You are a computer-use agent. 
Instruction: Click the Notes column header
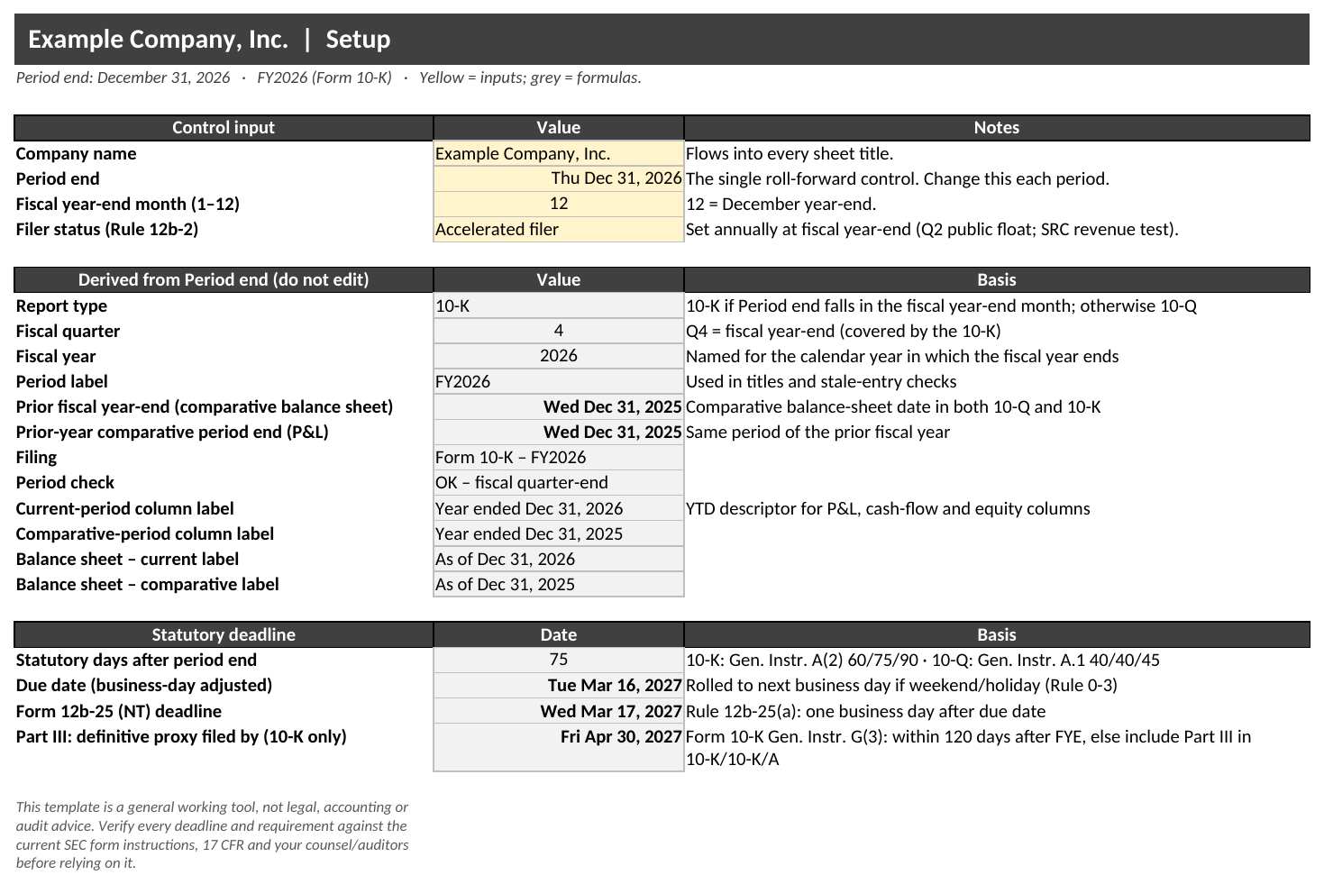(x=996, y=128)
